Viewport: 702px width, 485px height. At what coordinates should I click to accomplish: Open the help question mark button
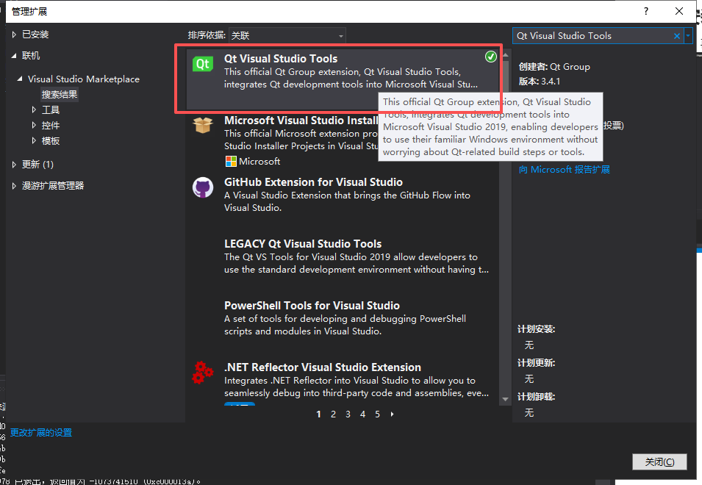tap(645, 11)
